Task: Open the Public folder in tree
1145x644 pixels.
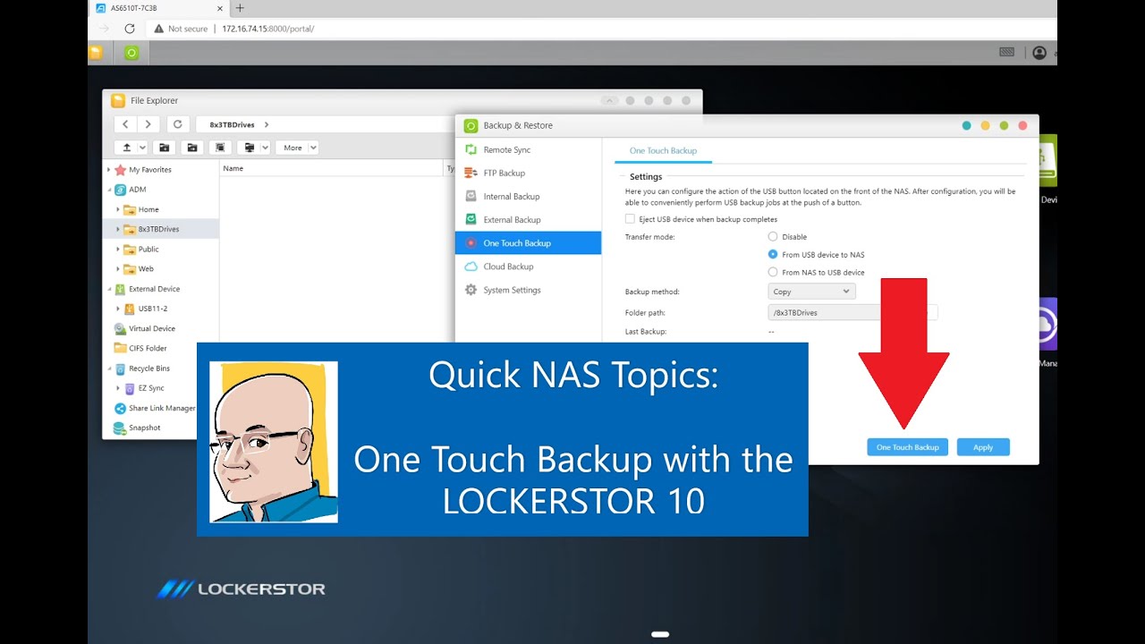Action: click(148, 250)
